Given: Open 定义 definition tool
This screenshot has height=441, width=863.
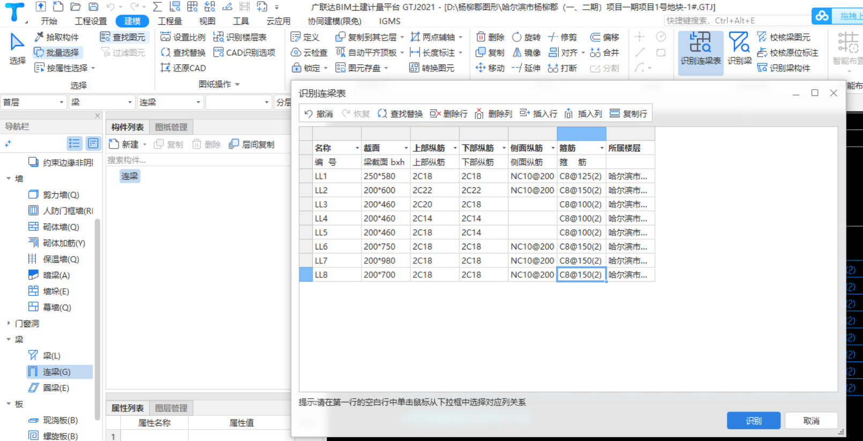Looking at the screenshot, I should [305, 37].
